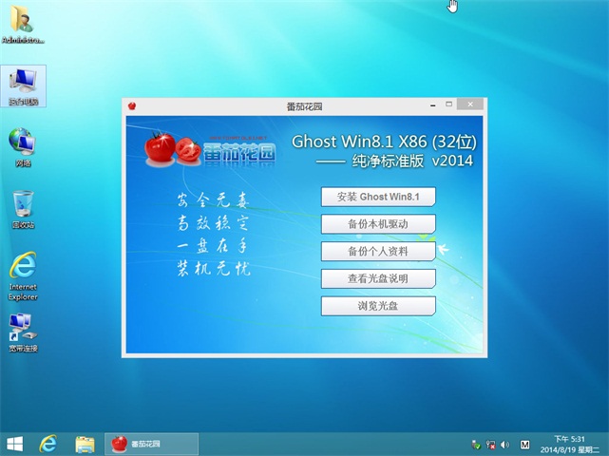Open the Administrator folder desktop icon
This screenshot has width=609, height=456.
click(x=23, y=23)
